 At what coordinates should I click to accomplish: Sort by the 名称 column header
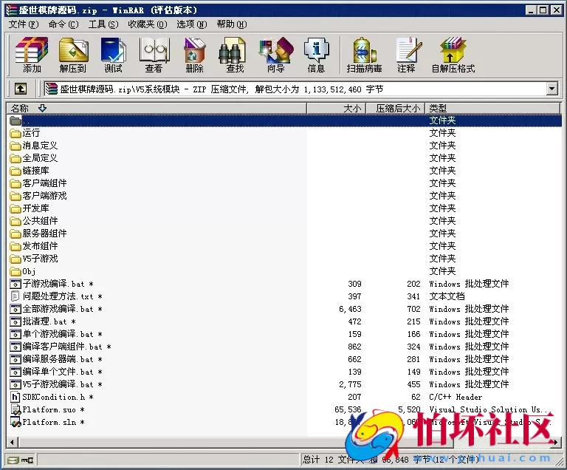(x=157, y=109)
